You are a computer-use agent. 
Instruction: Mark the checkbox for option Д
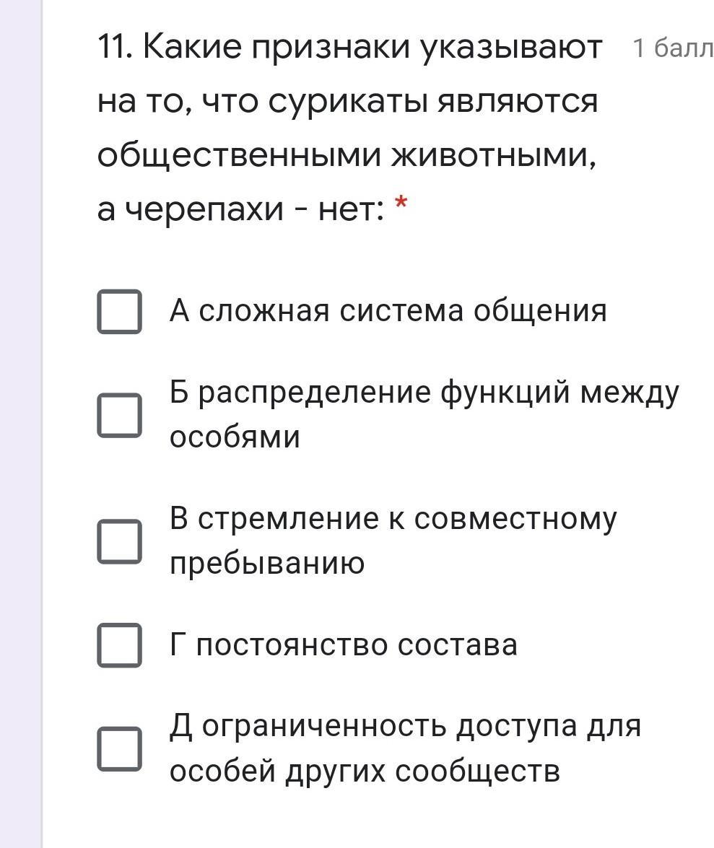[x=119, y=748]
